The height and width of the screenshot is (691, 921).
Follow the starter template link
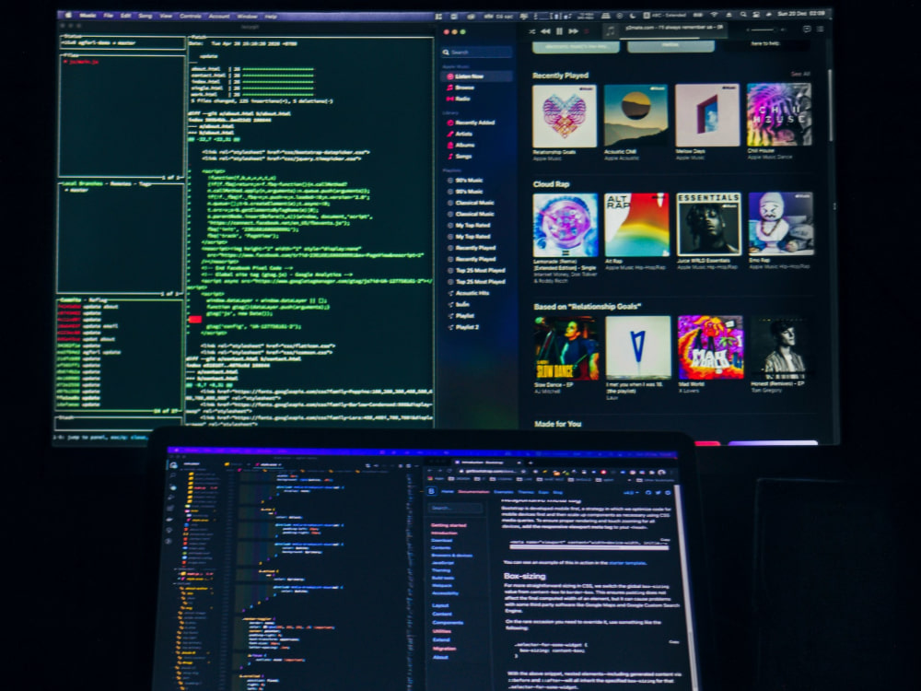coord(627,562)
